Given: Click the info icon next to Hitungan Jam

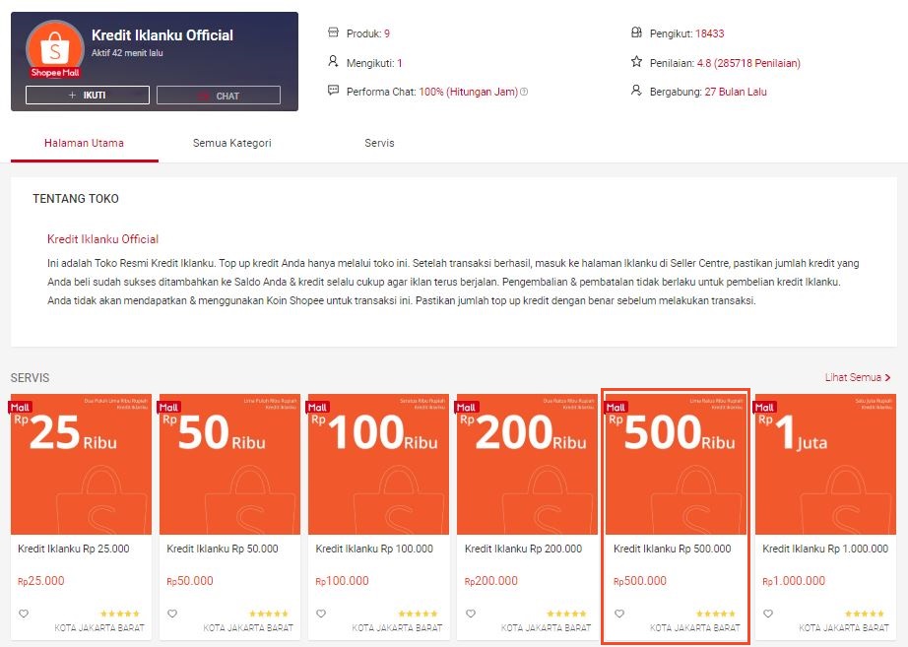Looking at the screenshot, I should [524, 92].
